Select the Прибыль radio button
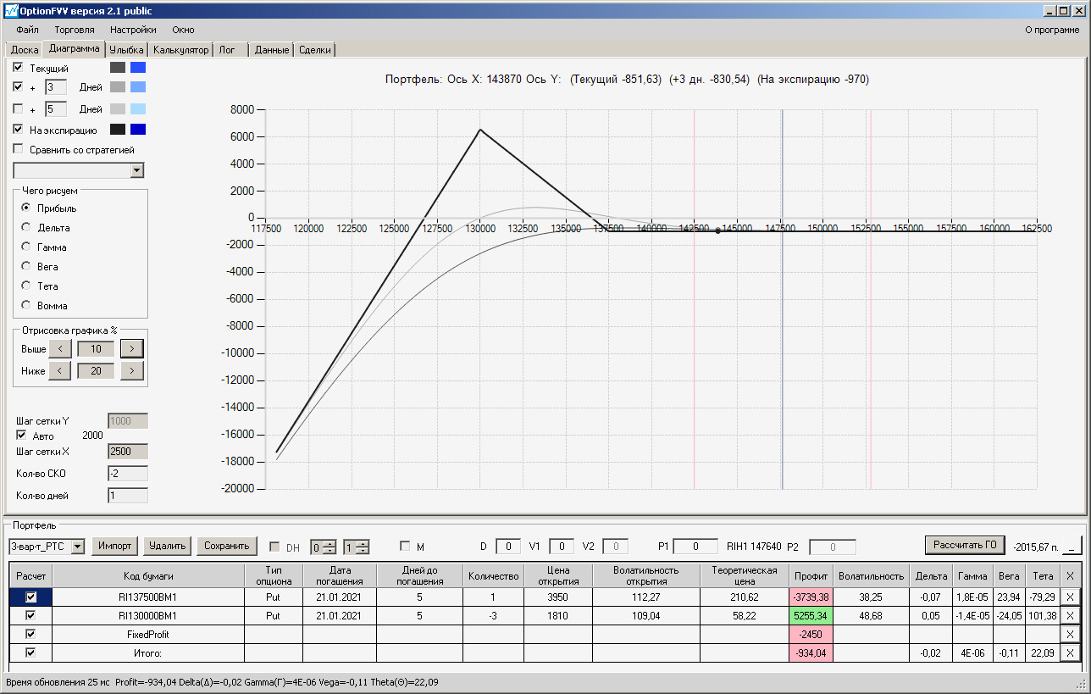The height and width of the screenshot is (694, 1091). coord(26,208)
